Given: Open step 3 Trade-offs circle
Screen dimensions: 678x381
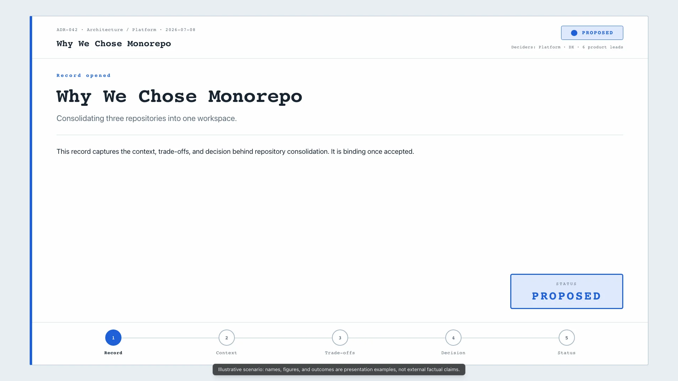Looking at the screenshot, I should (x=340, y=338).
